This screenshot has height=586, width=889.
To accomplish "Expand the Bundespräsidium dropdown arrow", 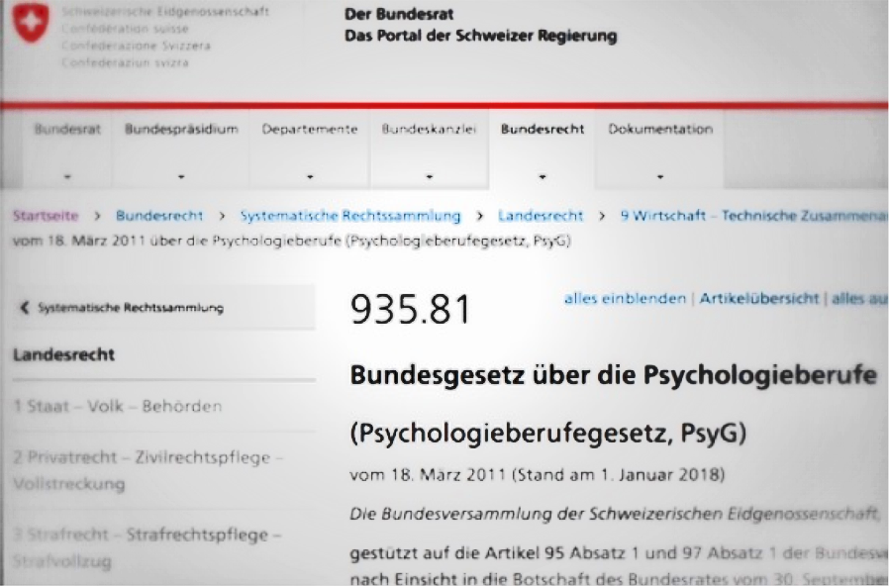I will (x=181, y=177).
